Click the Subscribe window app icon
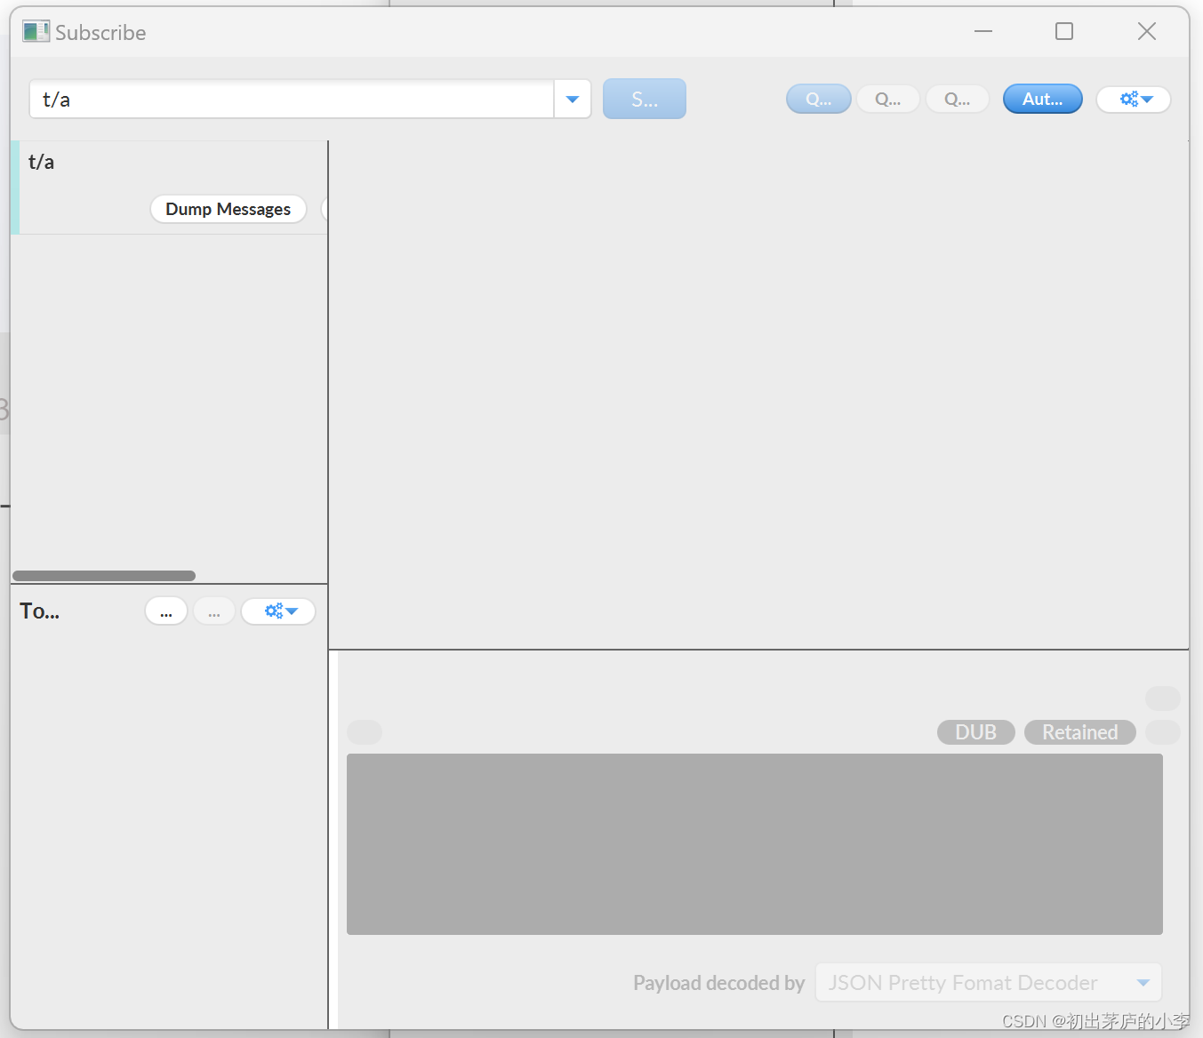The width and height of the screenshot is (1203, 1038). [x=36, y=32]
